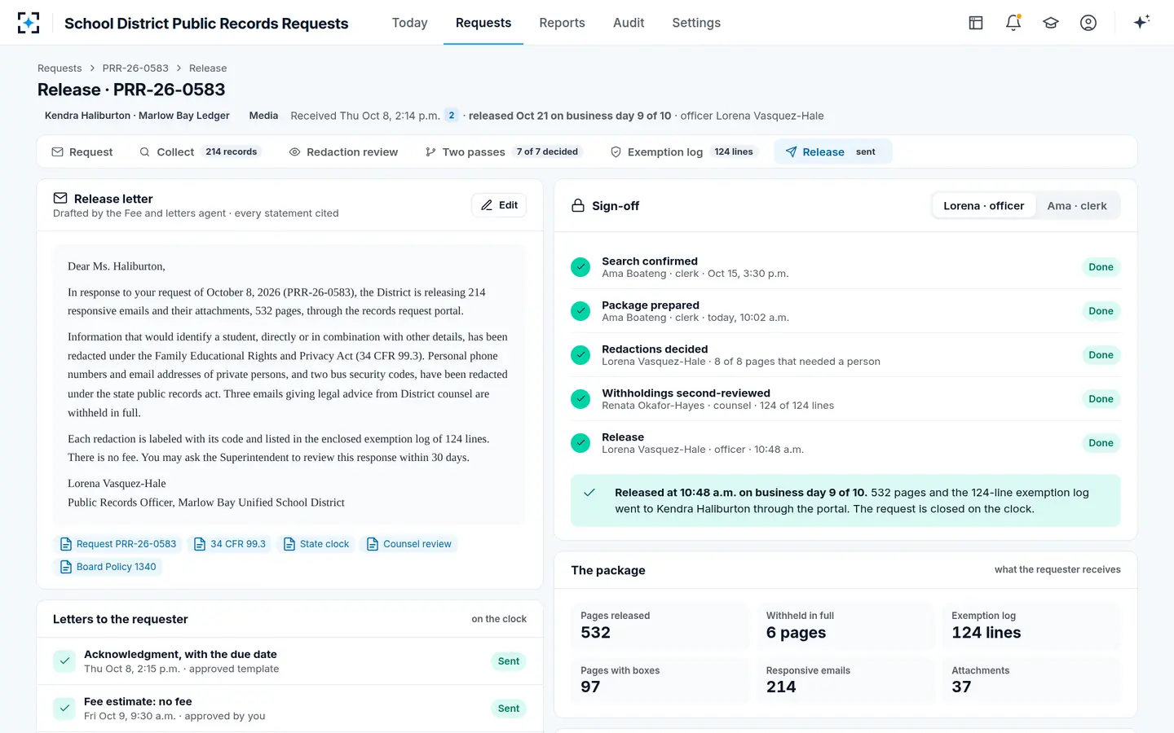Go to Requests in the breadcrumb

(x=60, y=68)
